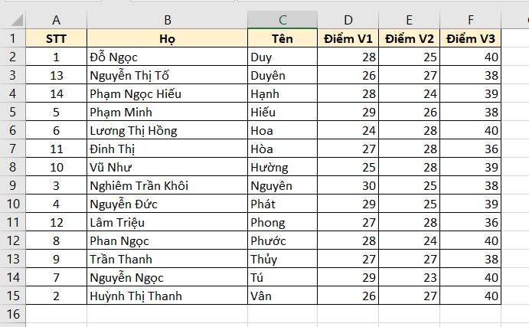Click the "Điểm V3" header cell
The height and width of the screenshot is (327, 529).
472,38
